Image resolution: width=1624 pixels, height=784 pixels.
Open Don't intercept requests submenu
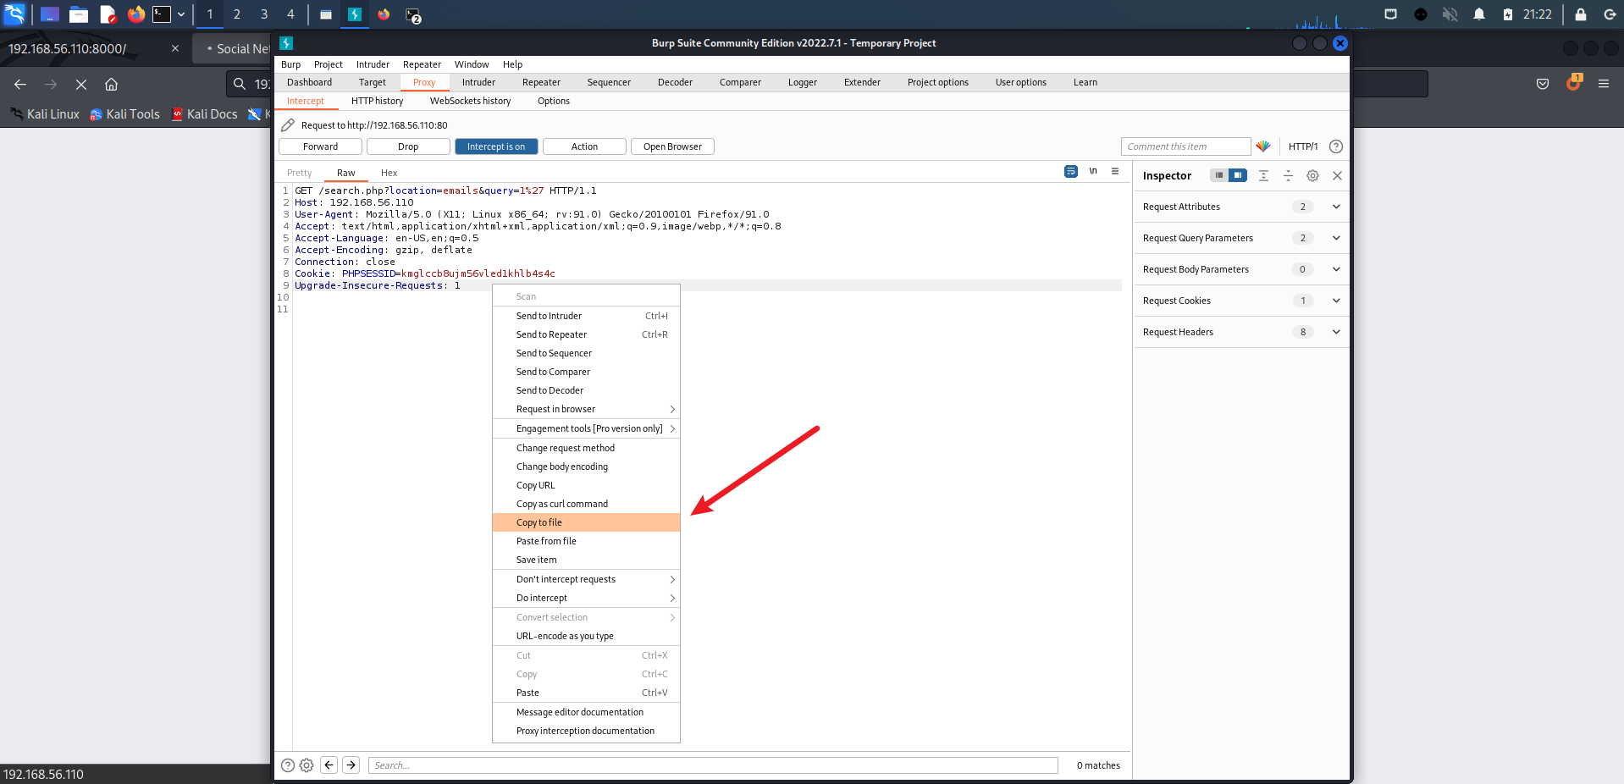[x=586, y=579]
